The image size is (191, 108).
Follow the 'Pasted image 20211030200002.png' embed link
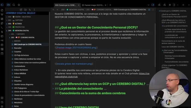click(x=76, y=48)
